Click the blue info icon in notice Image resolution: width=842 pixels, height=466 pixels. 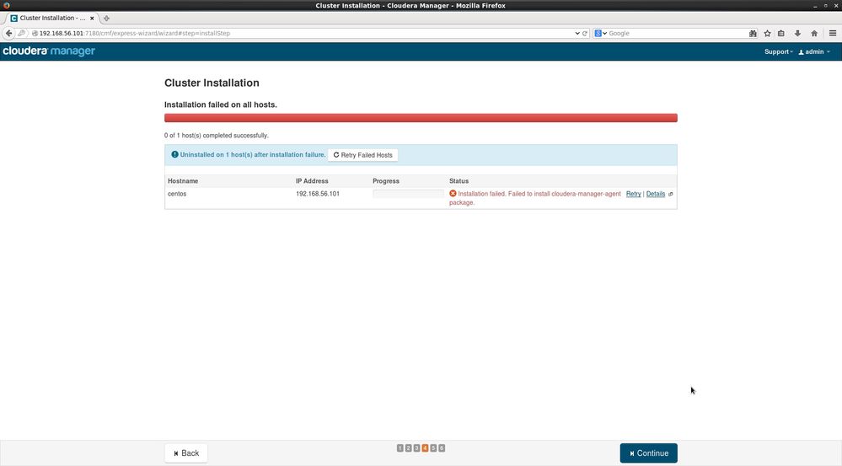coord(174,154)
